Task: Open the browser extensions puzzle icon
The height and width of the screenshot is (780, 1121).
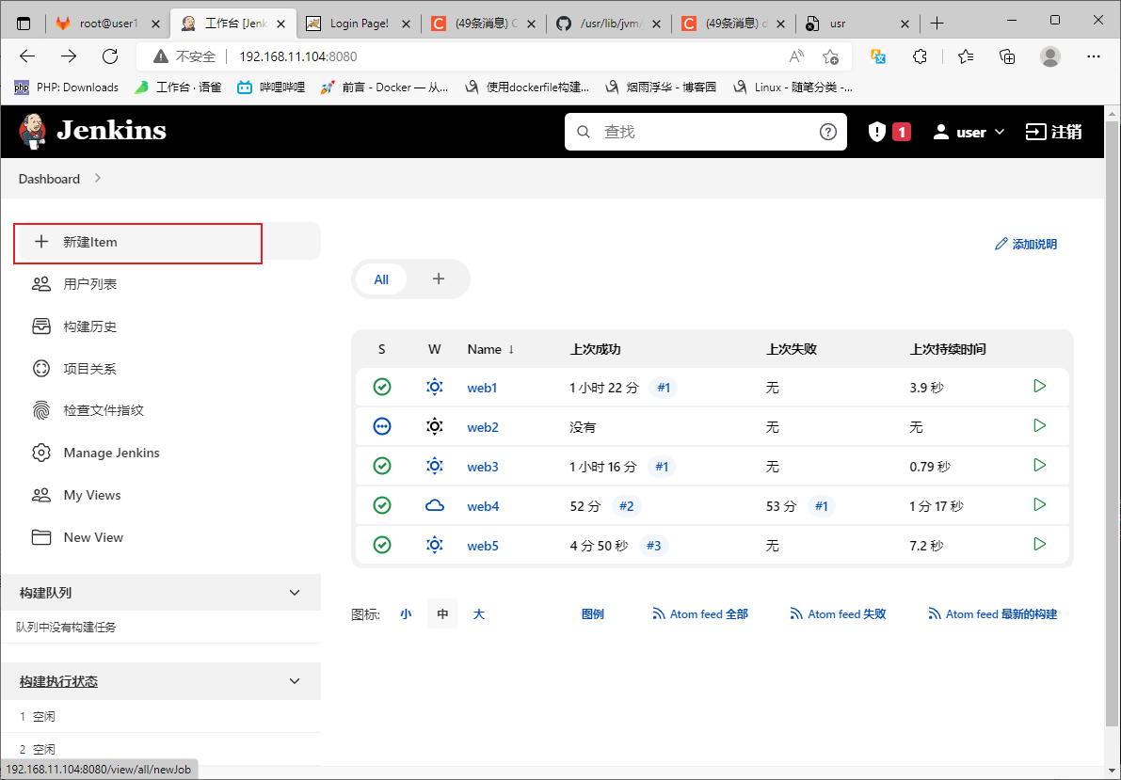Action: 921,56
